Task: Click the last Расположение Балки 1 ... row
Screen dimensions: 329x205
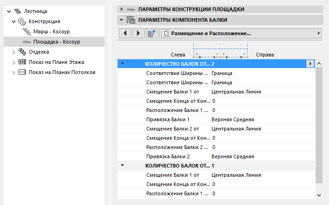Action: [x=216, y=194]
